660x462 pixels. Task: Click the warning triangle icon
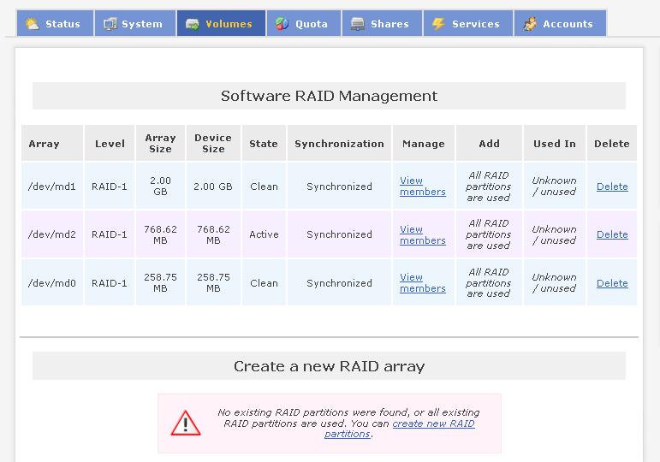tap(185, 423)
